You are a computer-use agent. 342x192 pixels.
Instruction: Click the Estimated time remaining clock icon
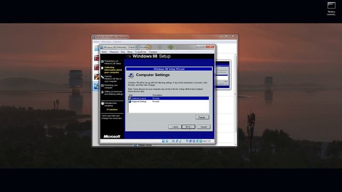(x=102, y=103)
